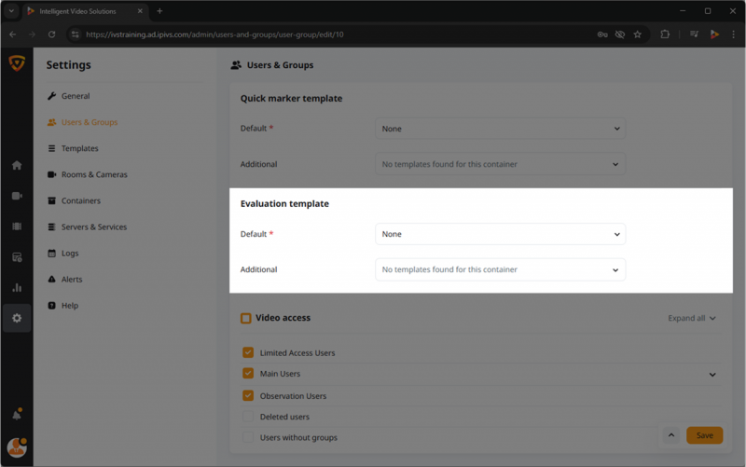Open Help settings menu item
This screenshot has width=746, height=467.
pos(62,306)
